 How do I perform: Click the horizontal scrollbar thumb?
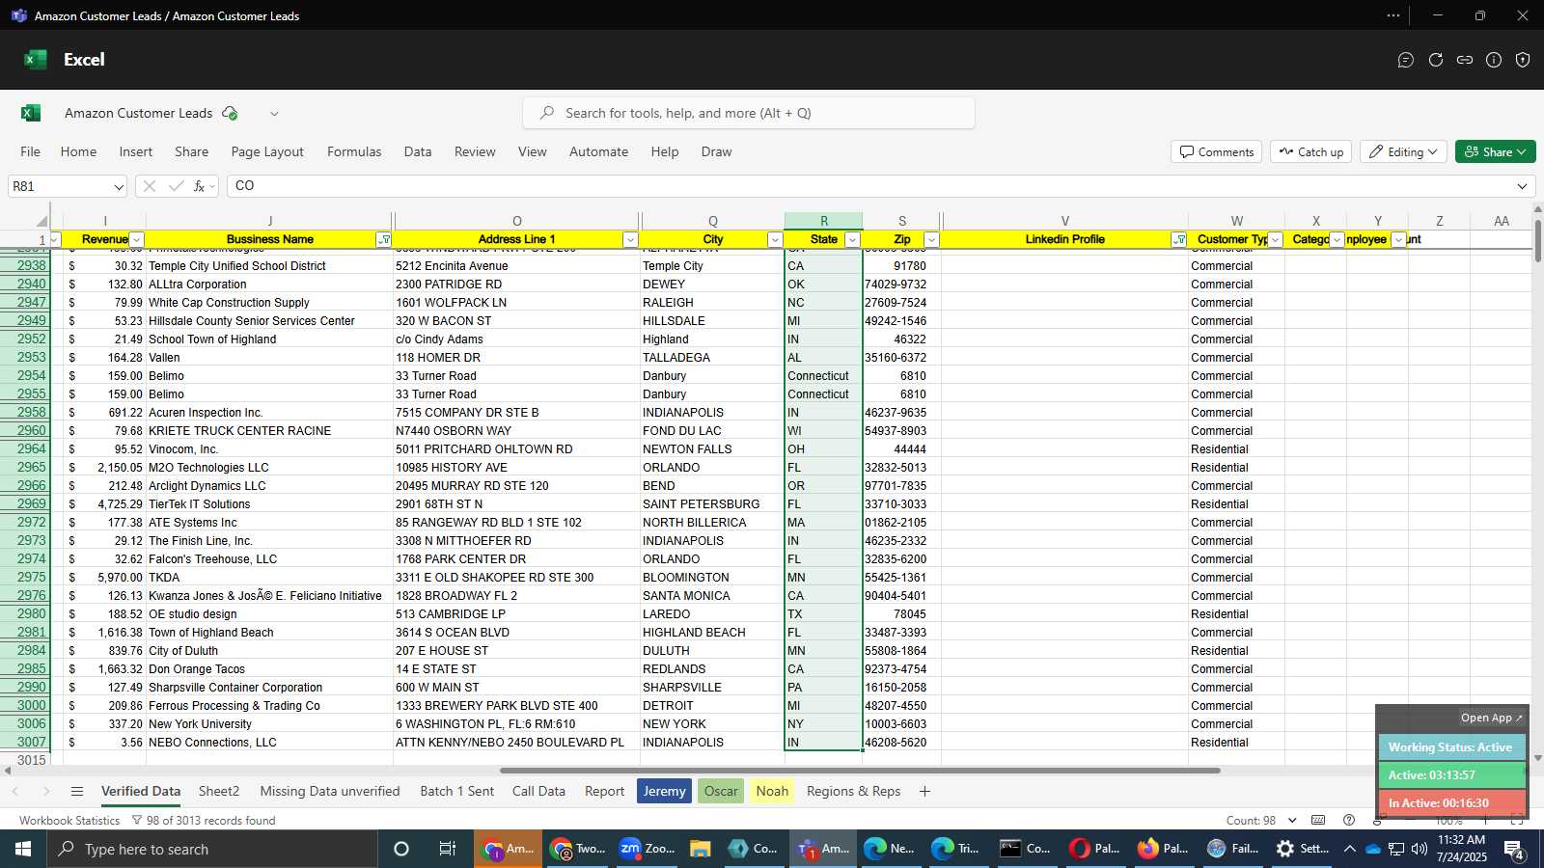point(860,771)
